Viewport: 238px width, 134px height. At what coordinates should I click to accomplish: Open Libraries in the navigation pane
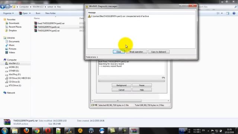click(11, 38)
